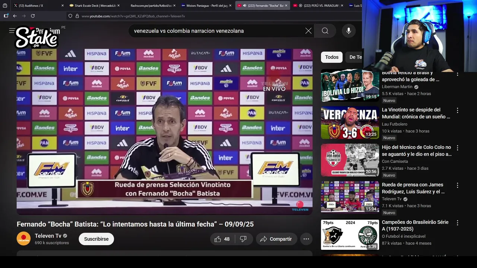
Task: Select the Todos filter chip
Action: [x=332, y=57]
